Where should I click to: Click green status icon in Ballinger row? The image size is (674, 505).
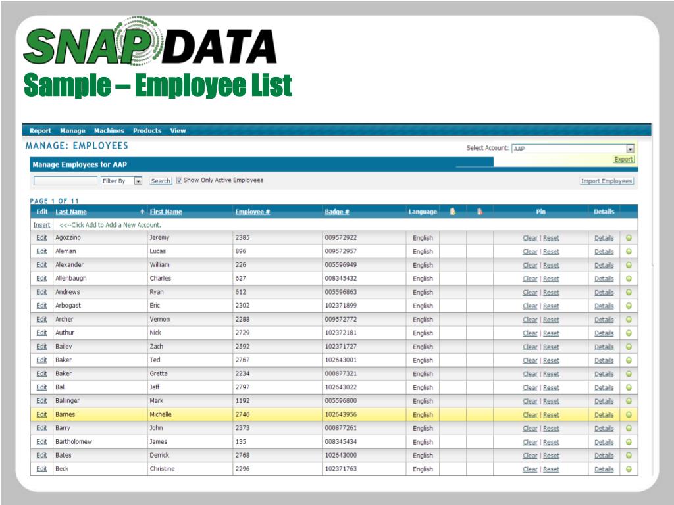[x=629, y=401]
